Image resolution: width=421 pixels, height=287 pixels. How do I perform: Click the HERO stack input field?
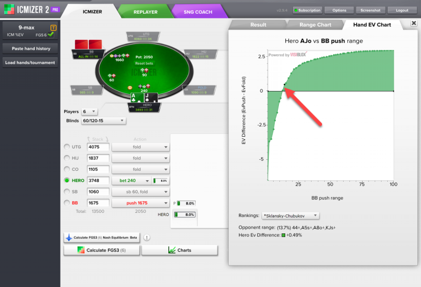coord(98,180)
